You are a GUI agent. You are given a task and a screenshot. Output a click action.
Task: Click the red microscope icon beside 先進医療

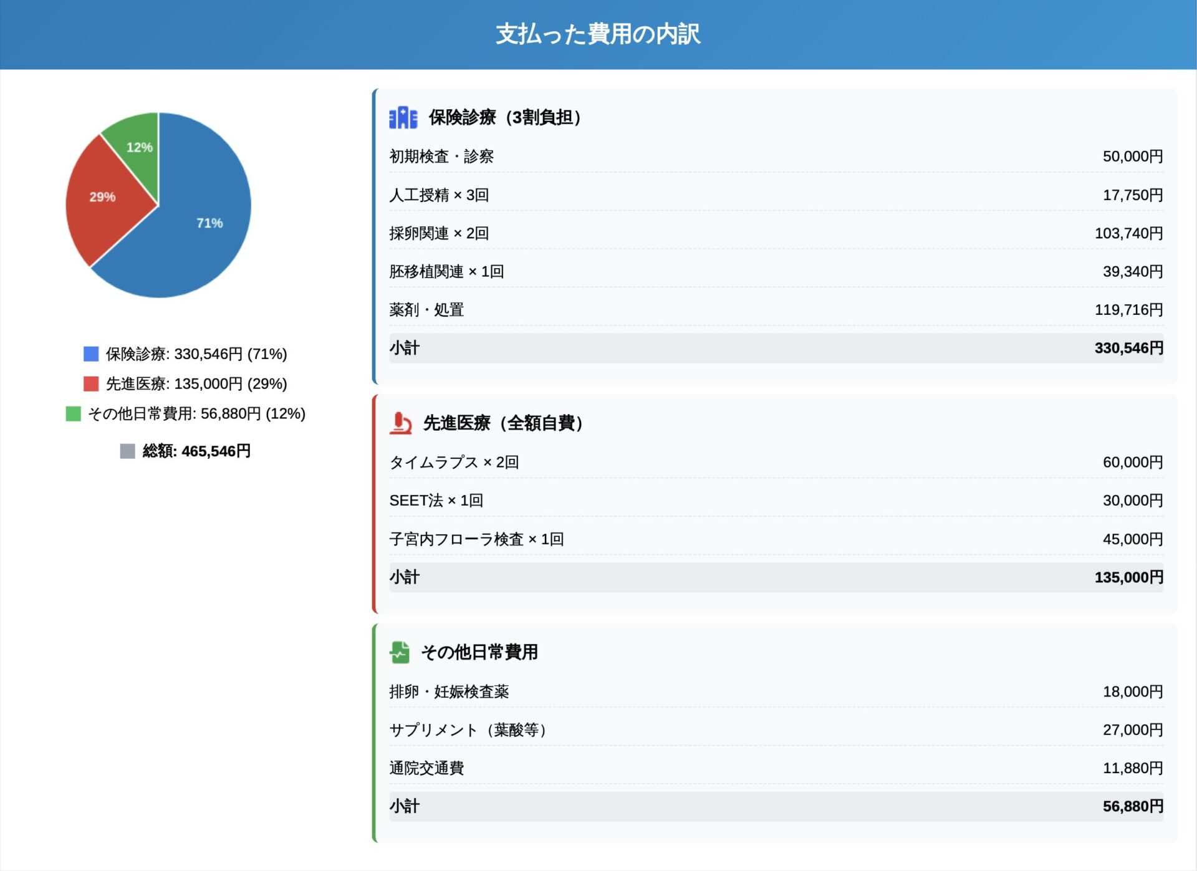[401, 423]
